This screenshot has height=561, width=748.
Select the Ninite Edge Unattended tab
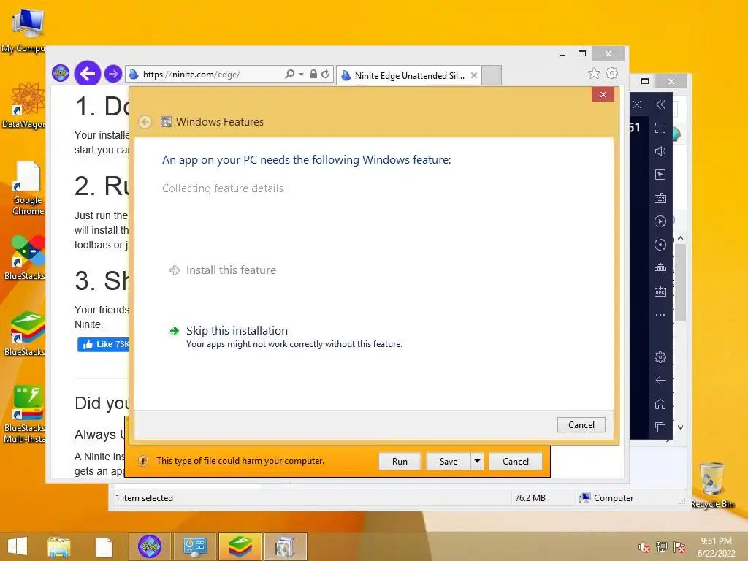409,75
